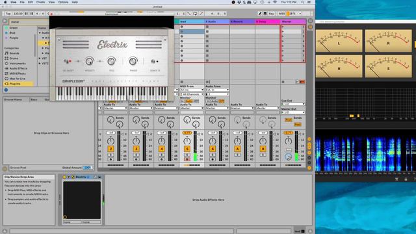Toggle the Key map mode button
This screenshot has width=416, height=234.
point(271,14)
